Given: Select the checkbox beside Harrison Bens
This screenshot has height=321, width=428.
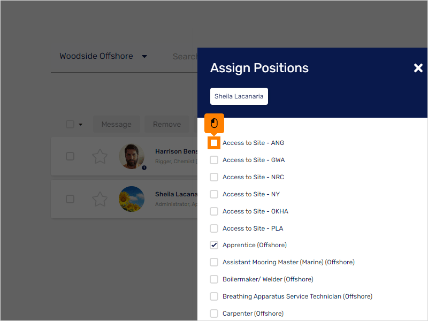Looking at the screenshot, I should (x=70, y=156).
